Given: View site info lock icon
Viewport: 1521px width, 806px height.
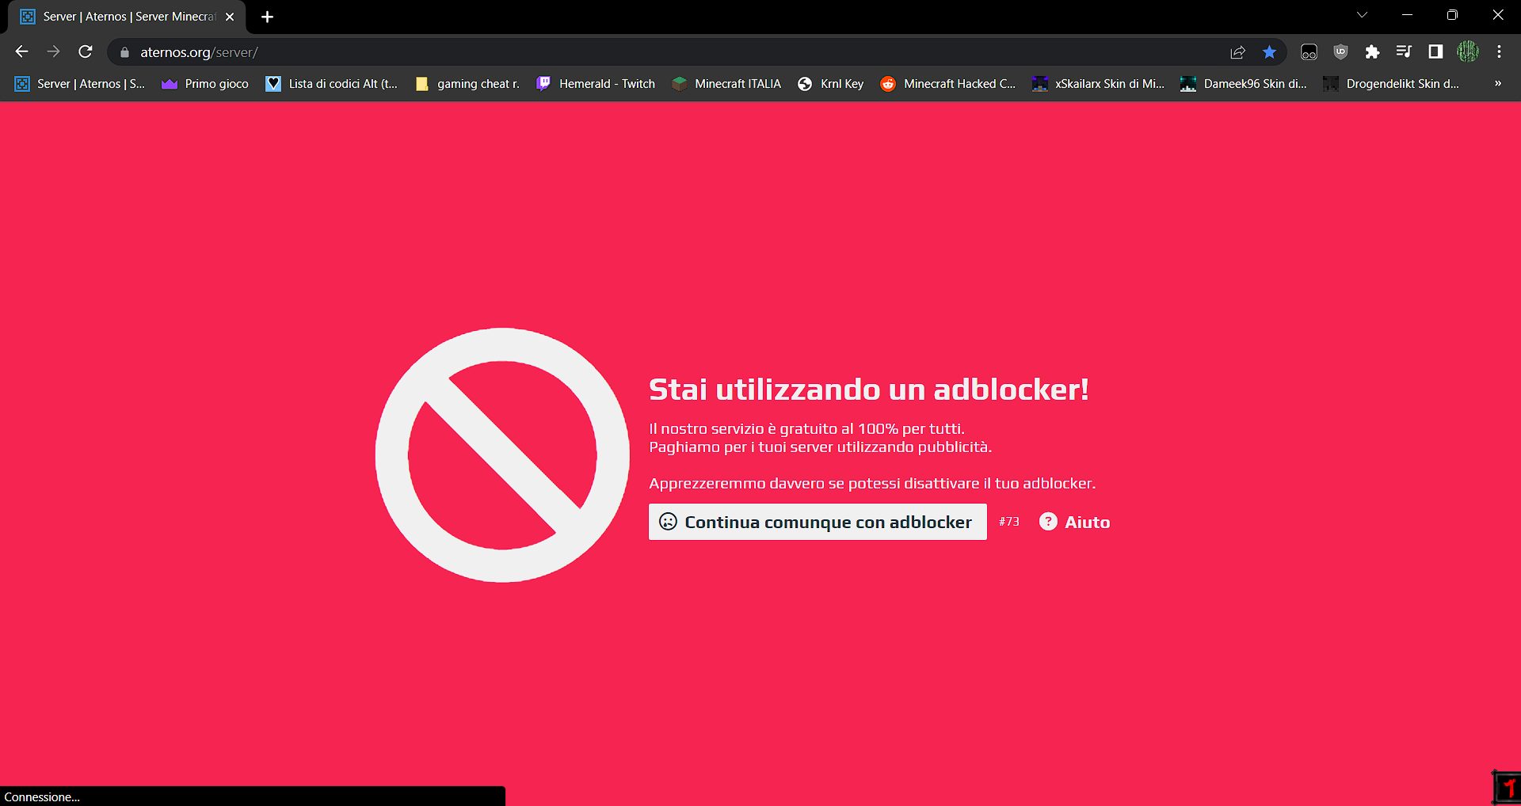Looking at the screenshot, I should pyautogui.click(x=124, y=52).
